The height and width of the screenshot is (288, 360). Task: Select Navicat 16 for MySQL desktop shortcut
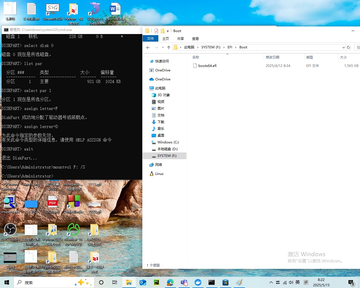(74, 235)
